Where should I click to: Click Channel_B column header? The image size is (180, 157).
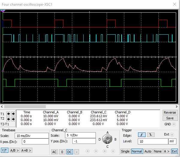[75, 112]
